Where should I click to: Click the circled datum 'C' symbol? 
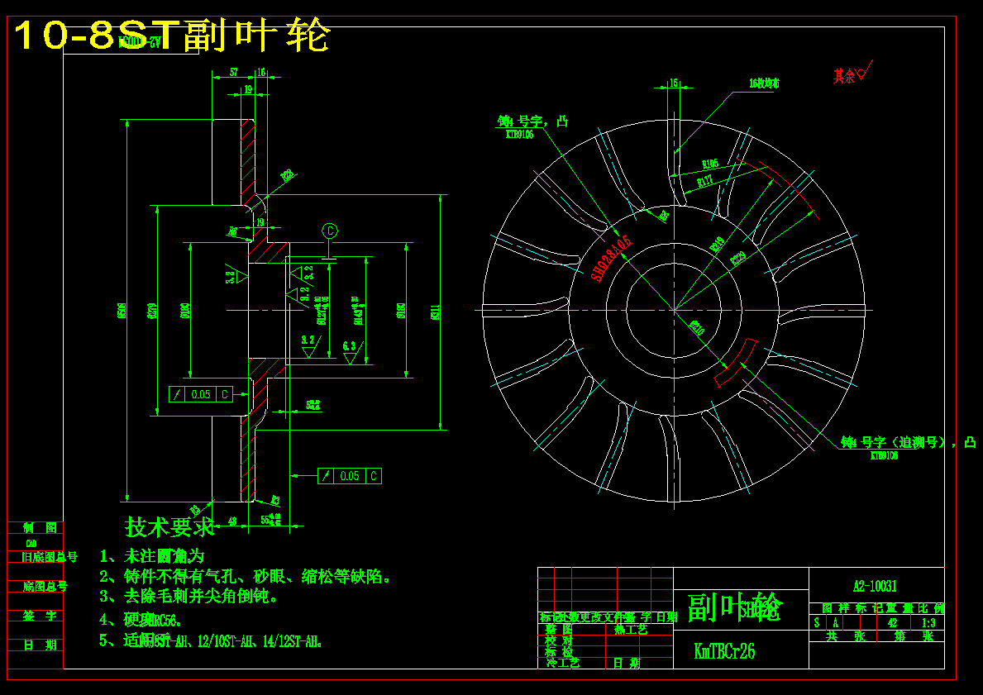[x=330, y=231]
